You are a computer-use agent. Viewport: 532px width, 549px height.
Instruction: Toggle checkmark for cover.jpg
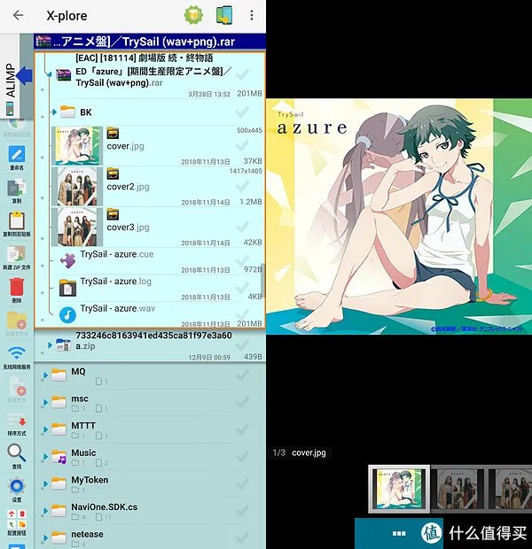point(242,146)
